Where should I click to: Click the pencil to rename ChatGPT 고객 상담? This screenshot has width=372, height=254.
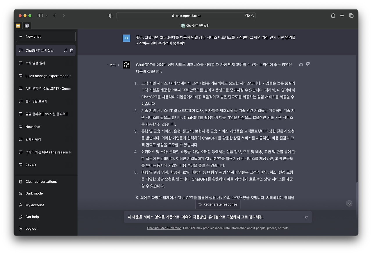click(x=65, y=50)
